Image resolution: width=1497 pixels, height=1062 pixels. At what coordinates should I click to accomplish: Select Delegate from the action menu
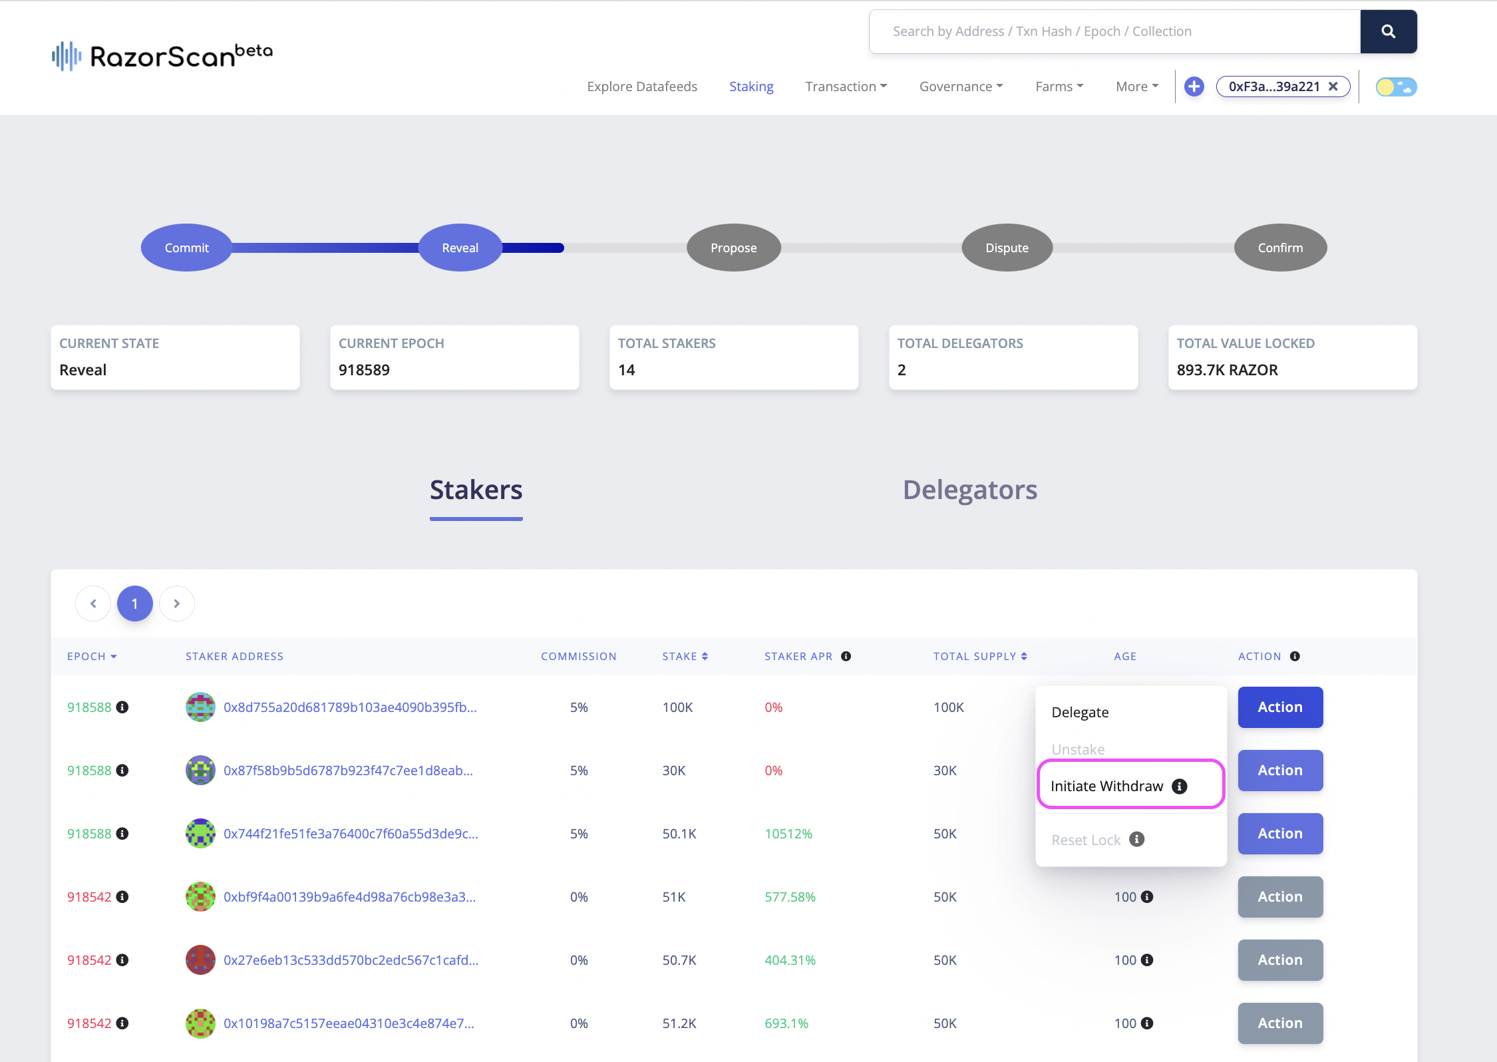[1080, 712]
